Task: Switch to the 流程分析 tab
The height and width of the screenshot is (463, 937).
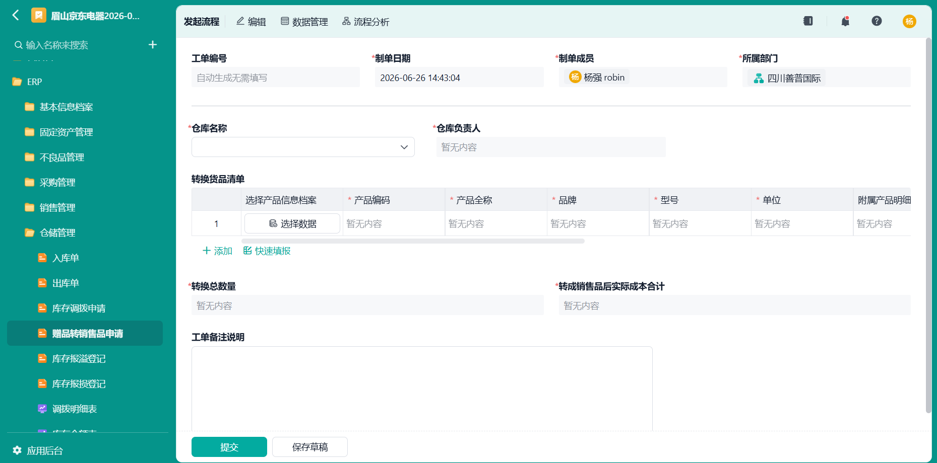Action: point(366,22)
